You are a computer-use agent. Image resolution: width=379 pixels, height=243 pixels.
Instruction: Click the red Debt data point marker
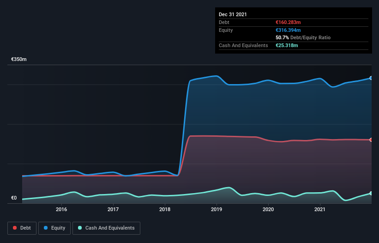pos(371,140)
